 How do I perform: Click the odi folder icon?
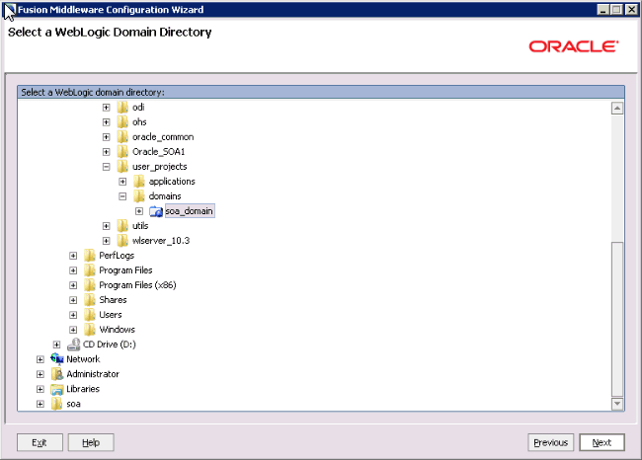[122, 108]
